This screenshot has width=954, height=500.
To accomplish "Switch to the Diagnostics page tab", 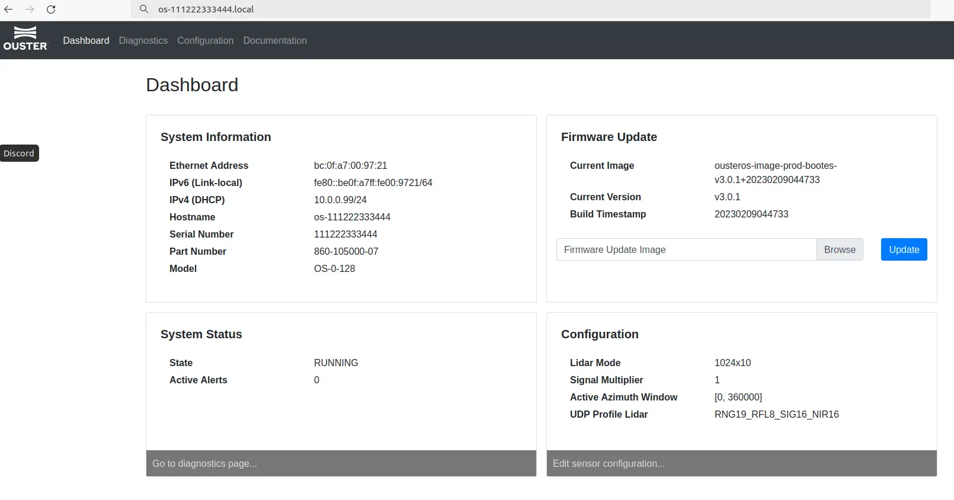I will (x=143, y=40).
